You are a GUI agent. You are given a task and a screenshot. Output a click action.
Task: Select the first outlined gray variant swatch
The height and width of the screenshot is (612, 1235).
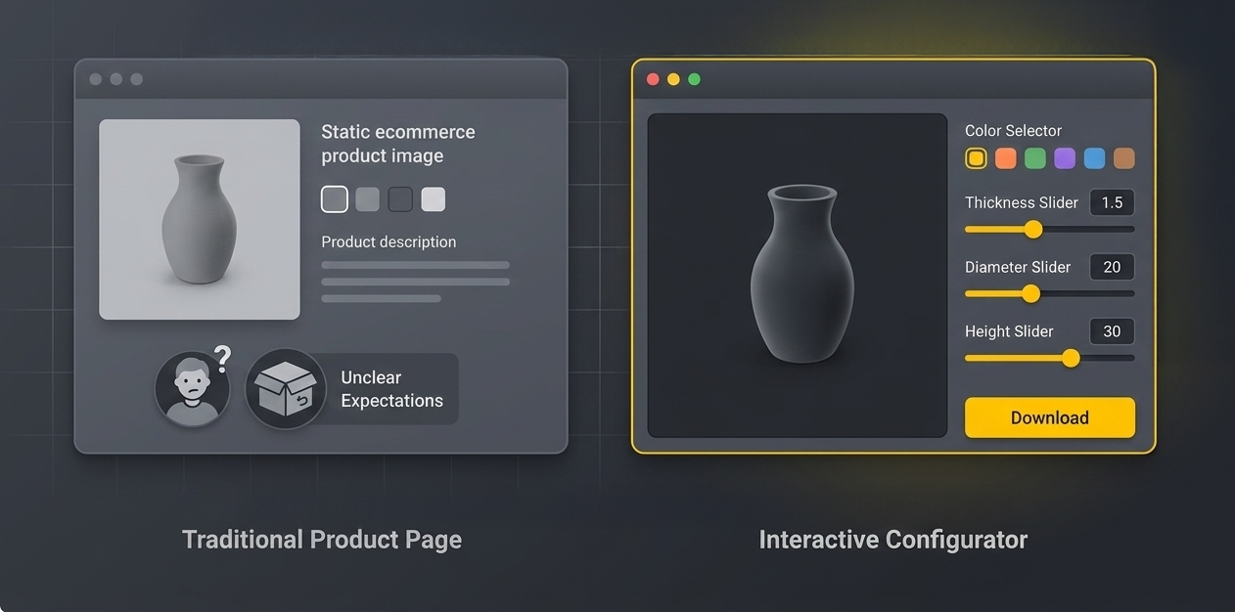(334, 199)
